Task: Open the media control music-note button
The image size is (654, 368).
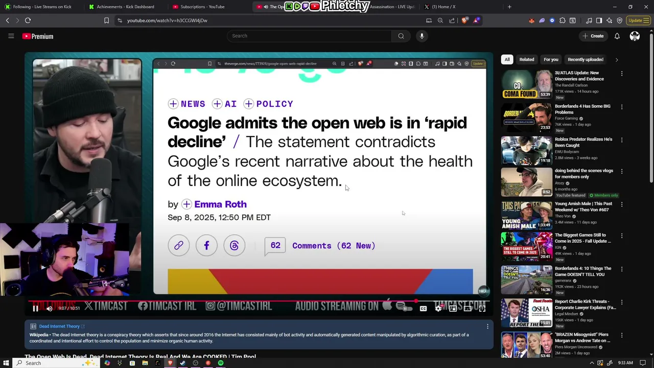Action: (589, 20)
